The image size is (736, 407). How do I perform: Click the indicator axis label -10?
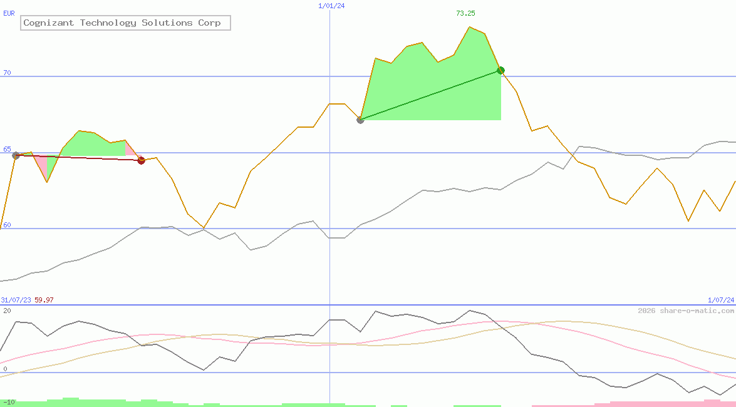tap(8, 403)
